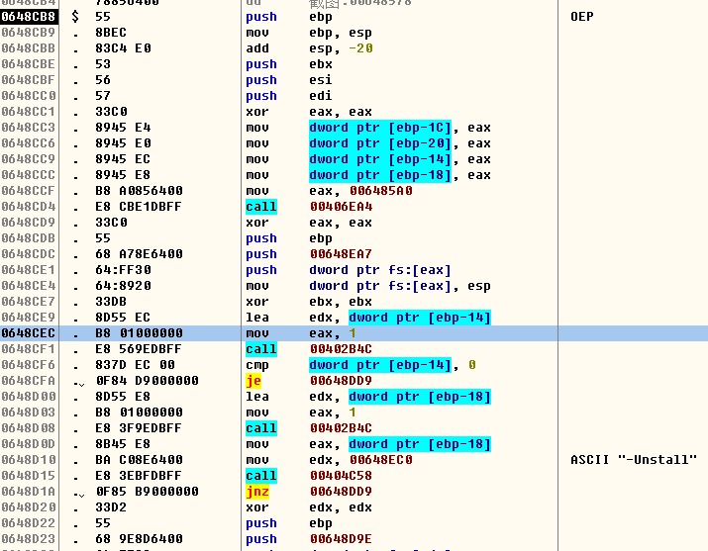This screenshot has width=708, height=551.
Task: Click hex bytes 33C0 at address 0648CC1
Action: click(x=111, y=112)
